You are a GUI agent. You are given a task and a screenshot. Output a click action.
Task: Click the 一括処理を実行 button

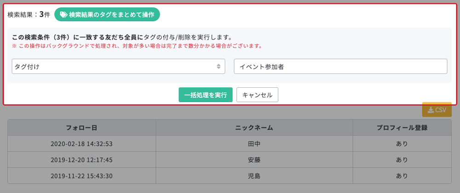(x=206, y=95)
